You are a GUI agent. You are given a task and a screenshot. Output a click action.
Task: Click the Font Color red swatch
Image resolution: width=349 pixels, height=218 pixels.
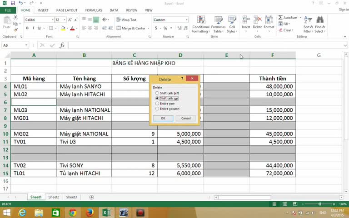(x=72, y=28)
